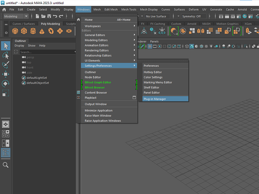Toggle film gate display in viewport
The image size is (259, 194).
pos(155,46)
